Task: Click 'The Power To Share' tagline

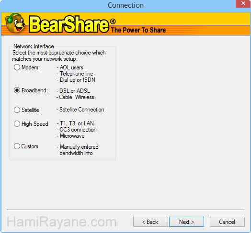Action: click(x=138, y=30)
